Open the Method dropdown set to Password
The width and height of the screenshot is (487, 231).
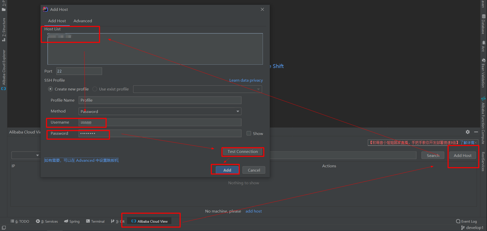160,111
